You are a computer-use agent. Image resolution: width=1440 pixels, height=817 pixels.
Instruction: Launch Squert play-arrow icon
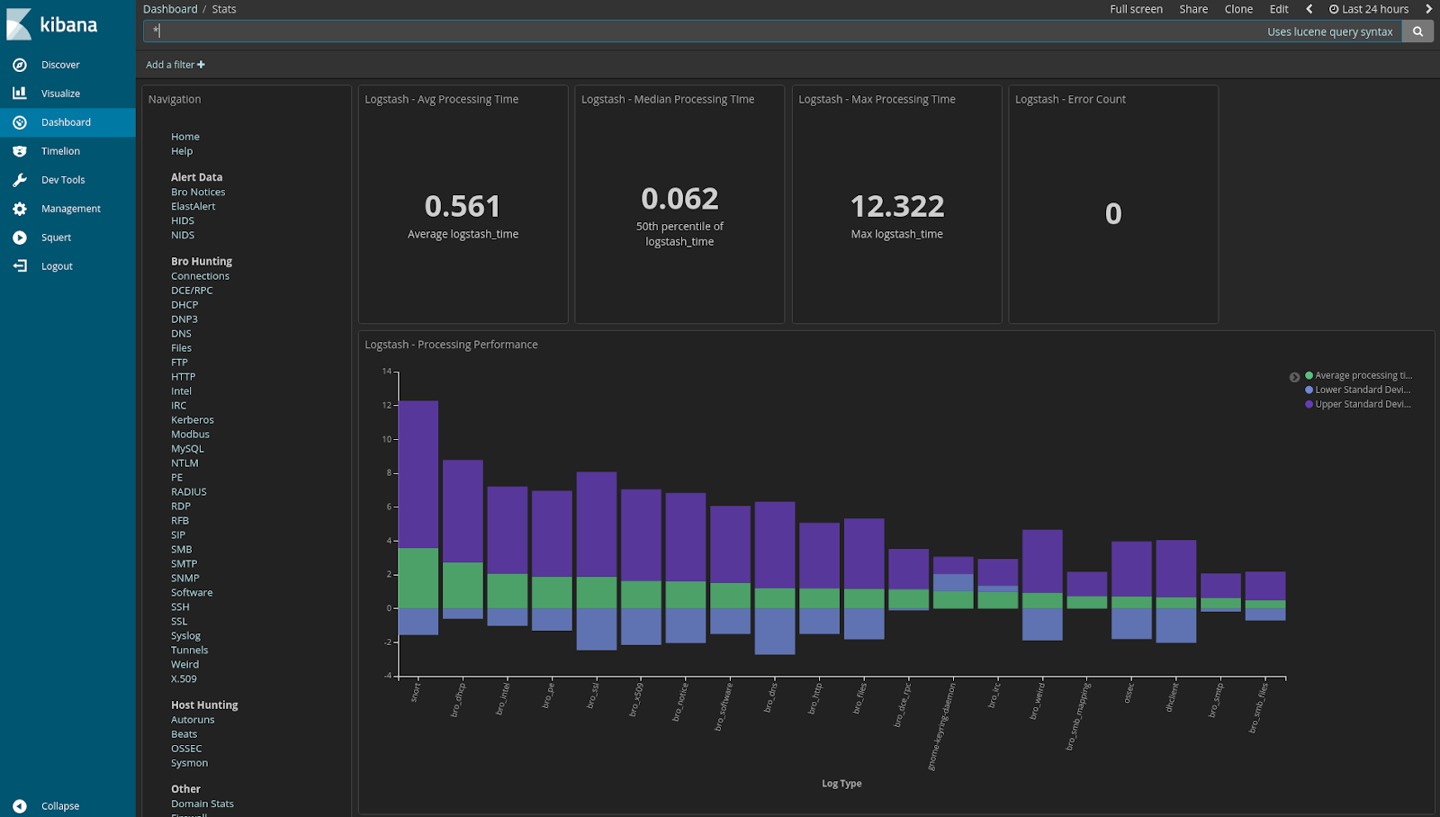(20, 238)
